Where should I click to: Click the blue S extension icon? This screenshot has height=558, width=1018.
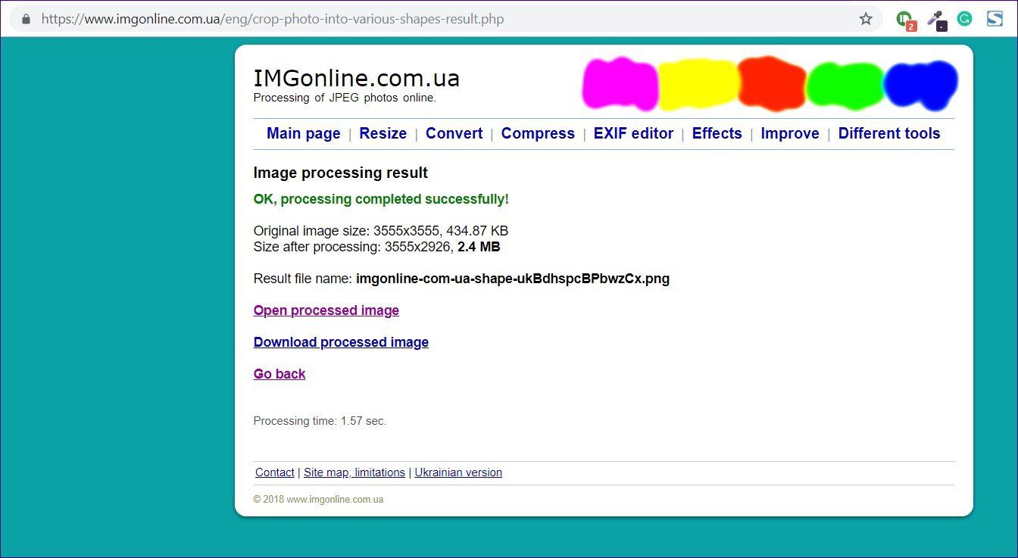995,19
